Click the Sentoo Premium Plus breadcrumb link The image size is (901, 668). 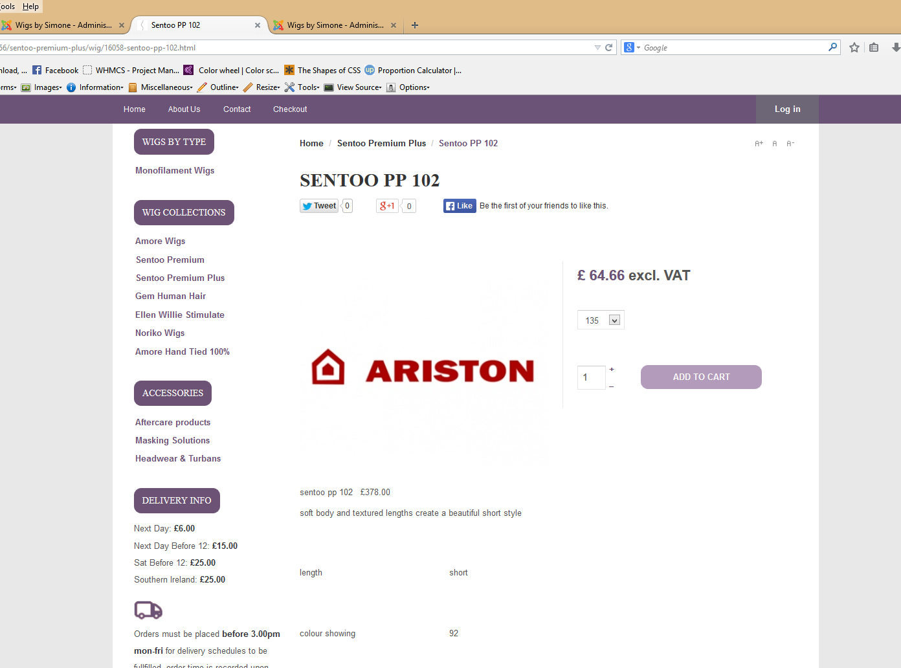point(381,144)
